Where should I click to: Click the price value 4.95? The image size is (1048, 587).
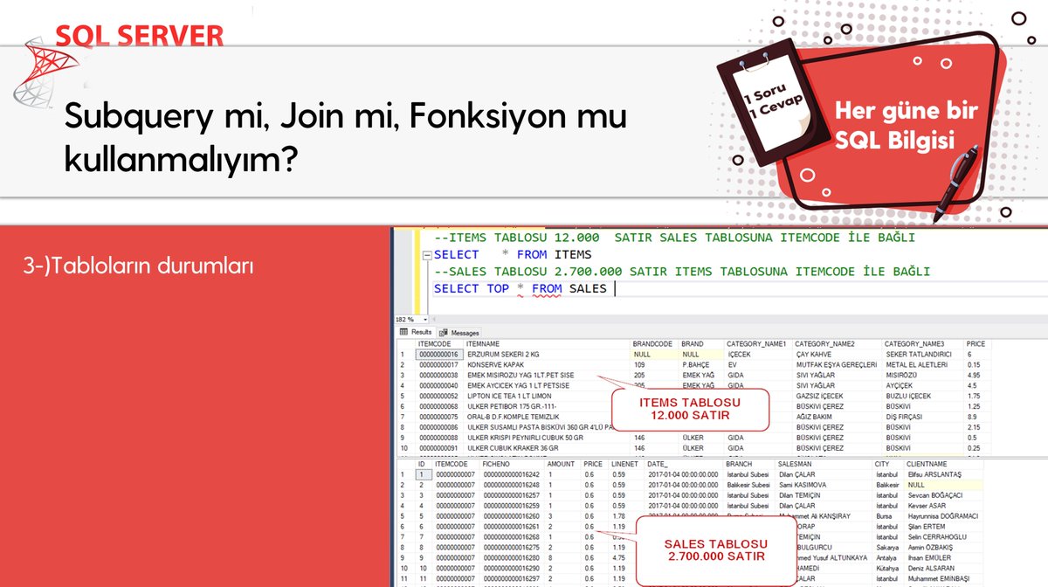(x=975, y=376)
